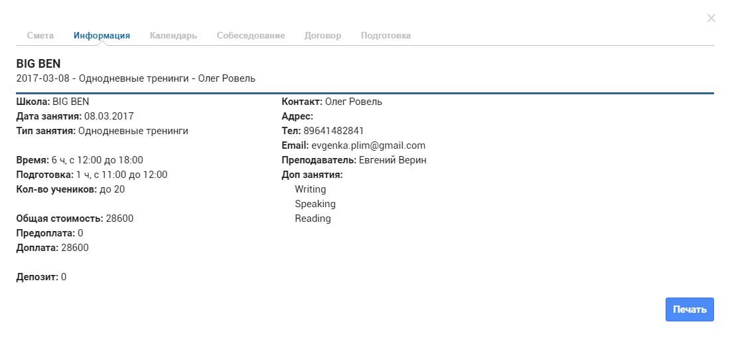Click the Школа: BIG BEN line
The height and width of the screenshot is (344, 730).
pos(52,102)
